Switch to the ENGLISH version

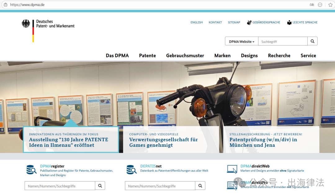coord(197,22)
